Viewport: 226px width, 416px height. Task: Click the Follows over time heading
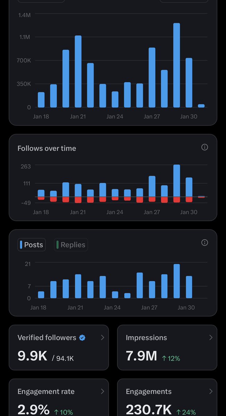coord(47,148)
